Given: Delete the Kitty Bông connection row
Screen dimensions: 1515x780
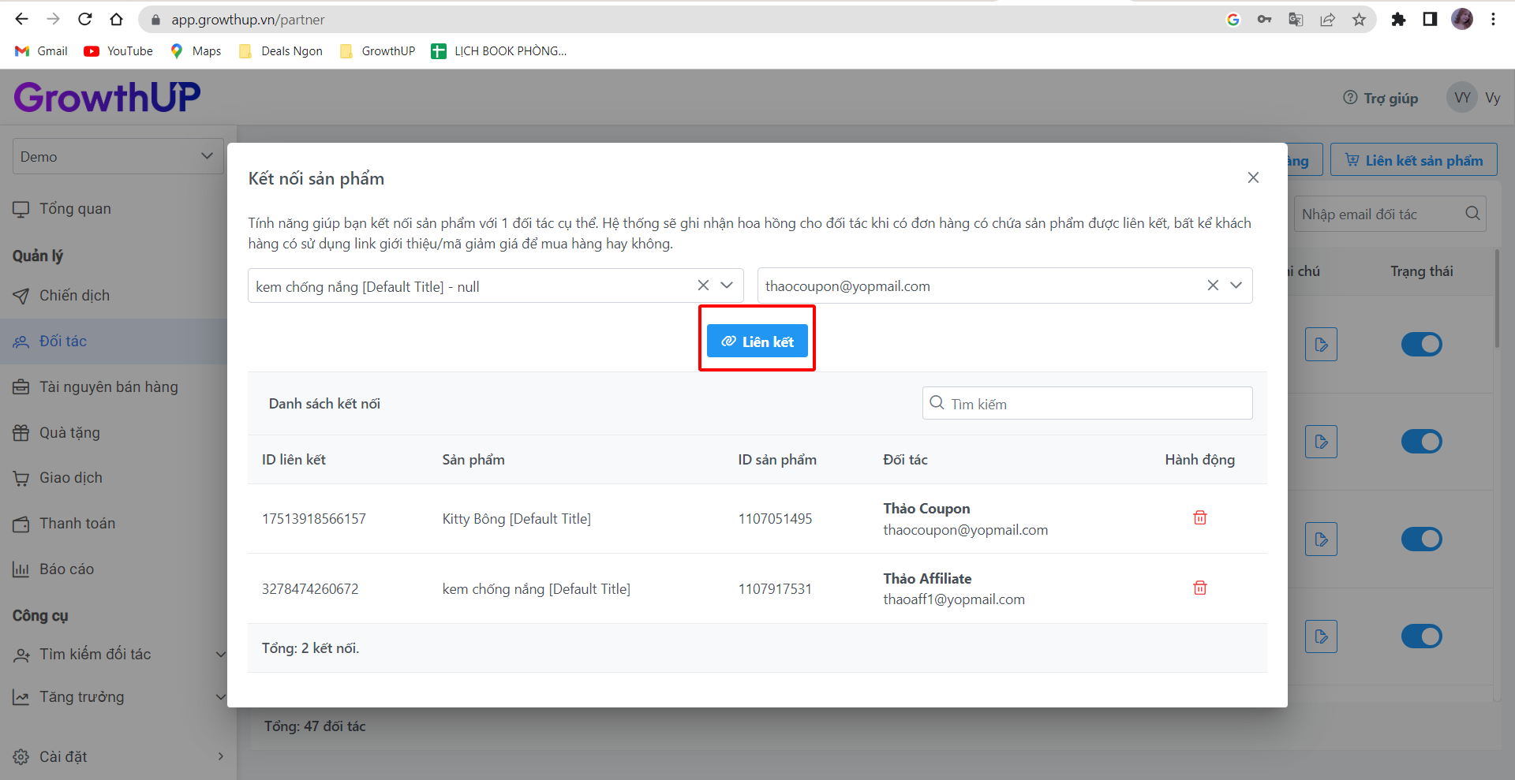Looking at the screenshot, I should [x=1199, y=518].
